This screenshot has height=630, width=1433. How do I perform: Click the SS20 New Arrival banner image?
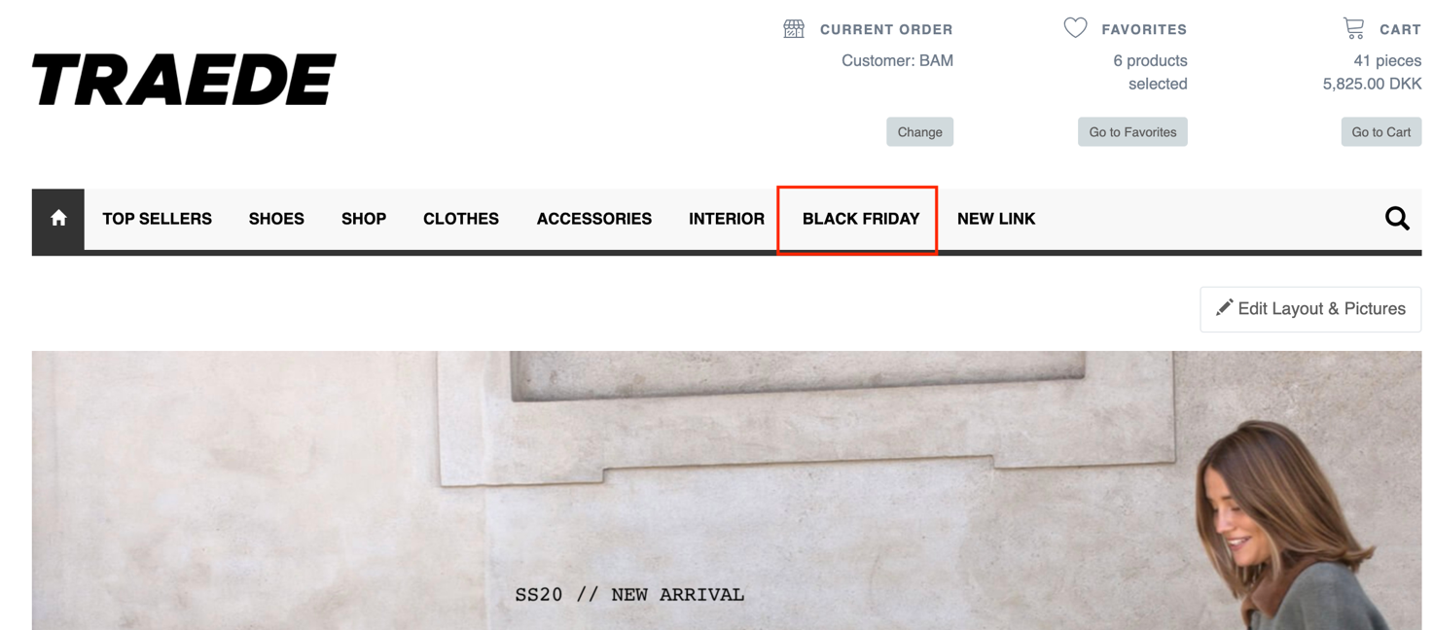coord(727,491)
